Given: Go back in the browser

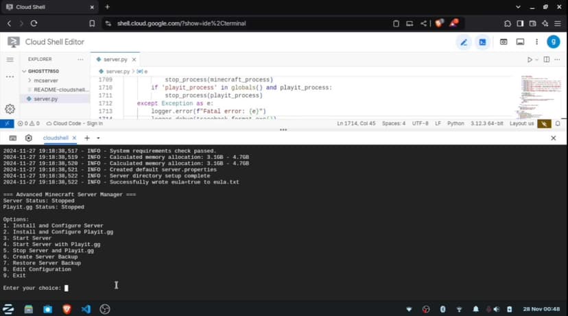Looking at the screenshot, I should pos(9,23).
